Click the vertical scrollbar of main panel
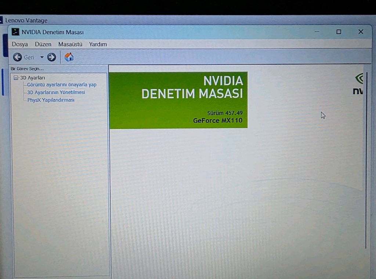The image size is (376, 279). [366, 160]
